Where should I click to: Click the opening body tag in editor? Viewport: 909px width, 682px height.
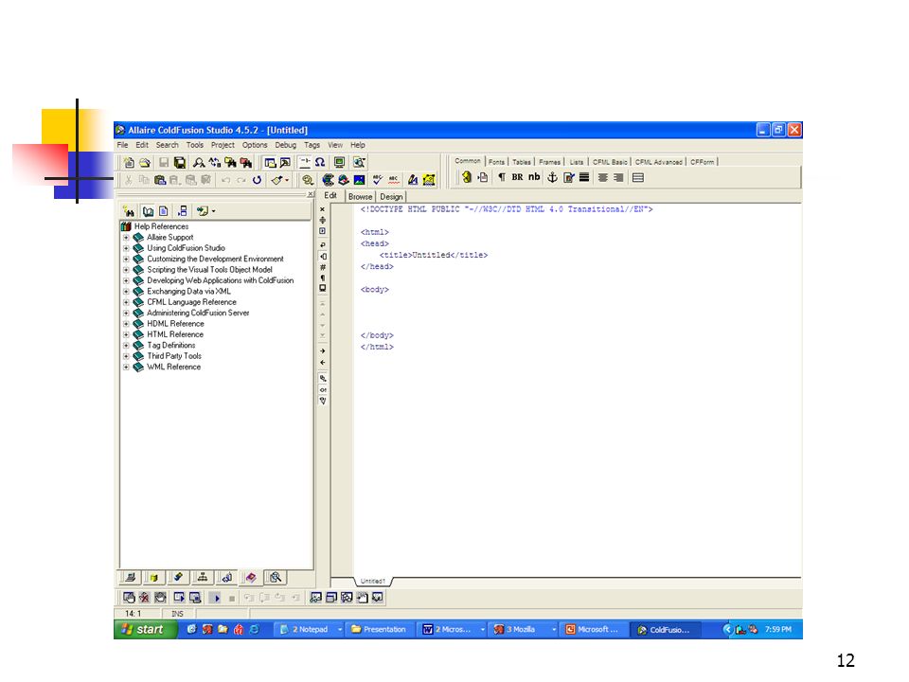click(375, 290)
